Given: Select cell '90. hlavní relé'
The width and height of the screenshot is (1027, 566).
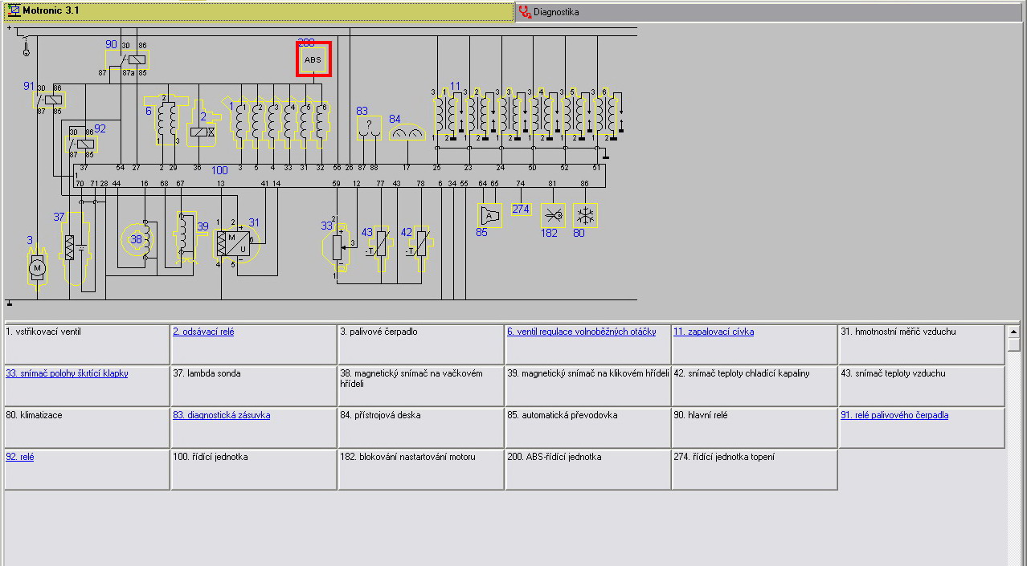Looking at the screenshot, I should pos(755,427).
